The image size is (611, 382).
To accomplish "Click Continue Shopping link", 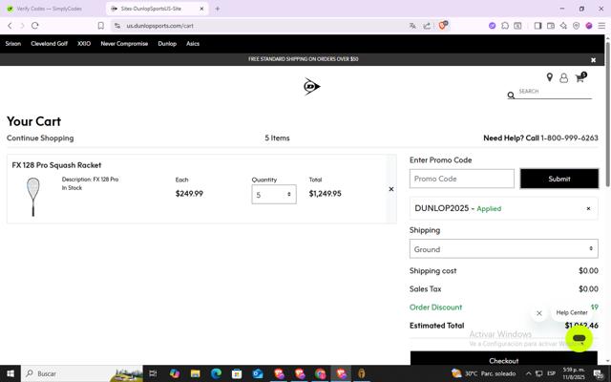I will 40,138.
